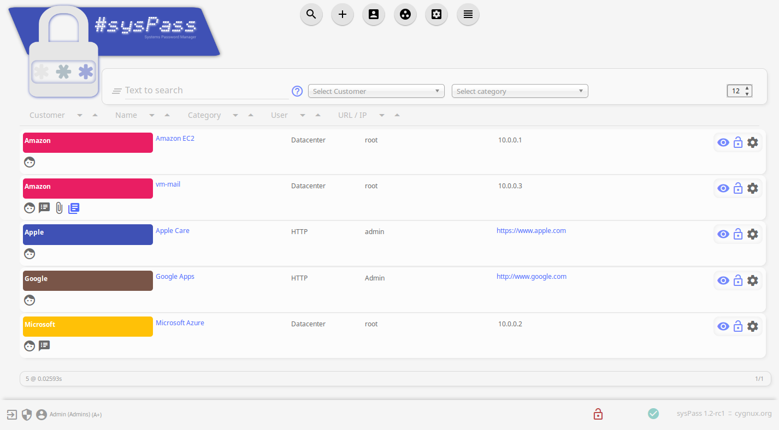Sort URL / IP column descending with down arrow
Image resolution: width=779 pixels, height=430 pixels.
pos(382,115)
